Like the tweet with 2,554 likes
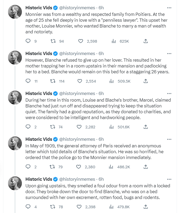179x213 pixels. [80, 81]
